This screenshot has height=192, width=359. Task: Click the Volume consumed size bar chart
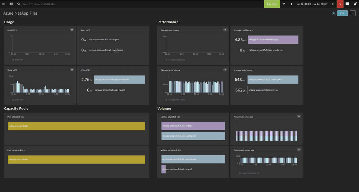pos(269,160)
